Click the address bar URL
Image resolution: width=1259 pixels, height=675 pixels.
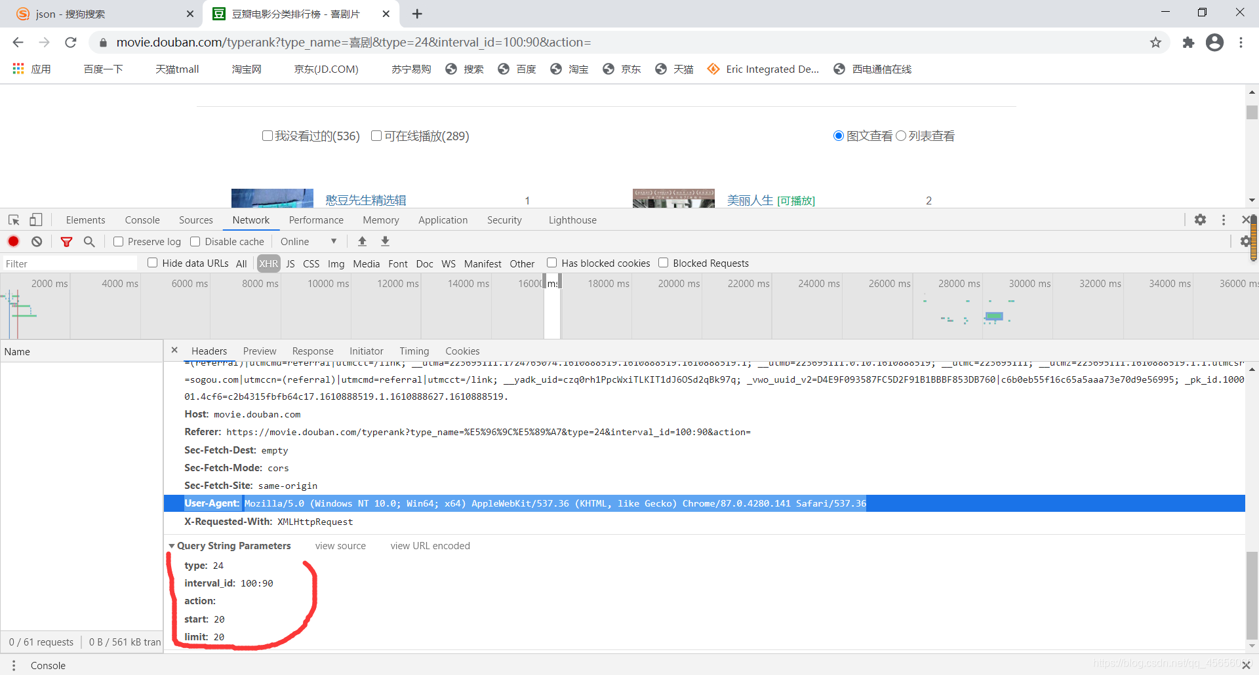point(353,43)
